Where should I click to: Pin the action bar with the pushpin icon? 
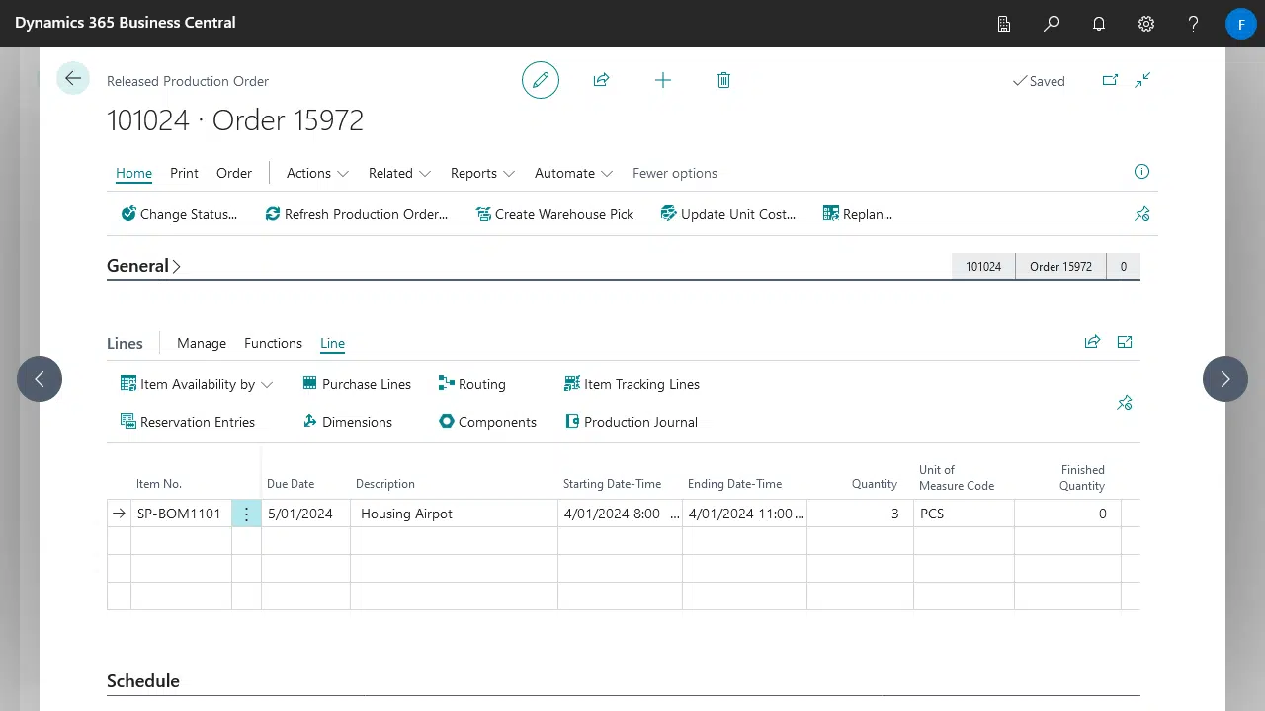pyautogui.click(x=1142, y=213)
